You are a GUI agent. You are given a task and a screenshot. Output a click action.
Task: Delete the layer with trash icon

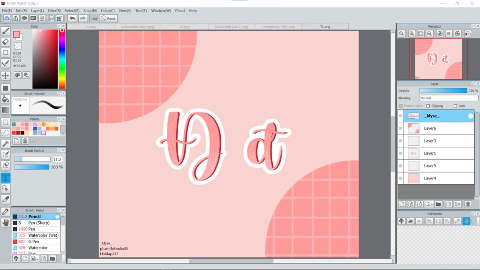pos(468,204)
